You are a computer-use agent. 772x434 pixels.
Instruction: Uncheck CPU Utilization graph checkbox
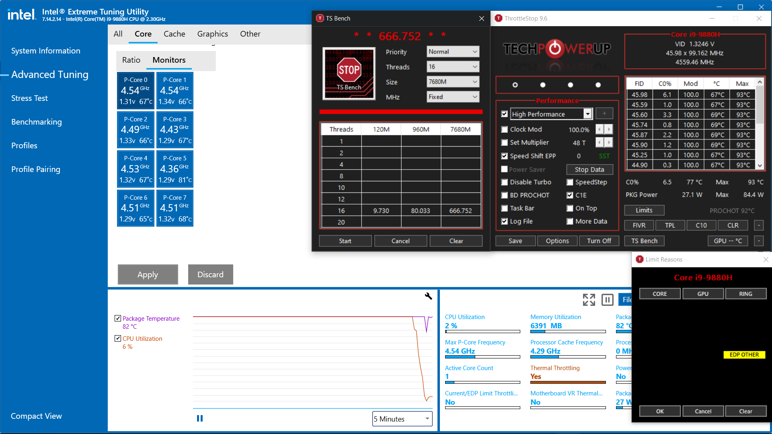click(x=118, y=338)
